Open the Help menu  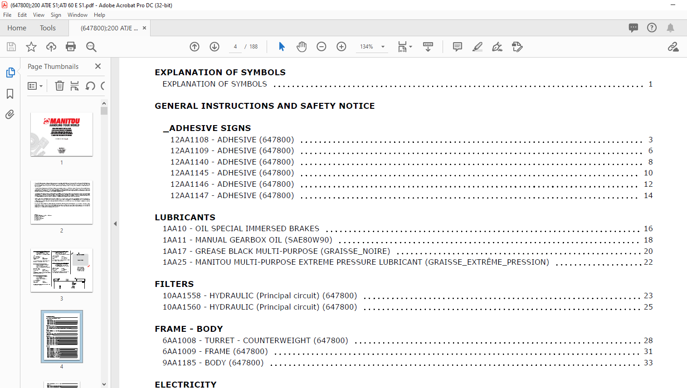point(99,15)
